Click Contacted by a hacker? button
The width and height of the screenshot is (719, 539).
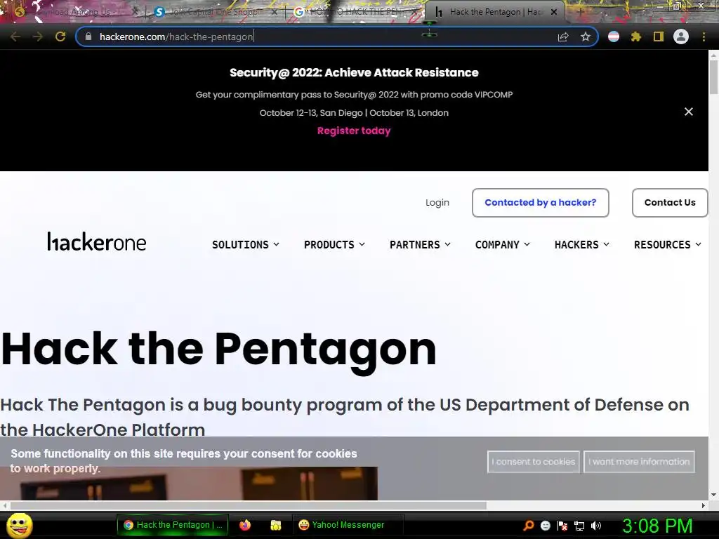click(x=541, y=203)
